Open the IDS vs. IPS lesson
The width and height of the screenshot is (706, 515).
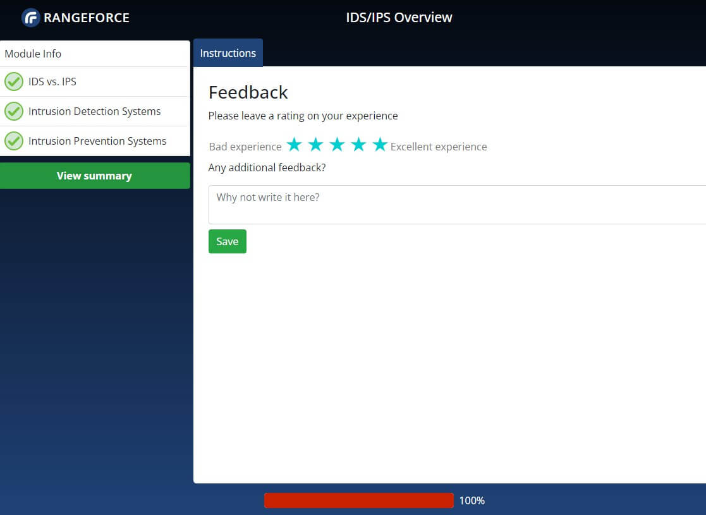point(52,82)
